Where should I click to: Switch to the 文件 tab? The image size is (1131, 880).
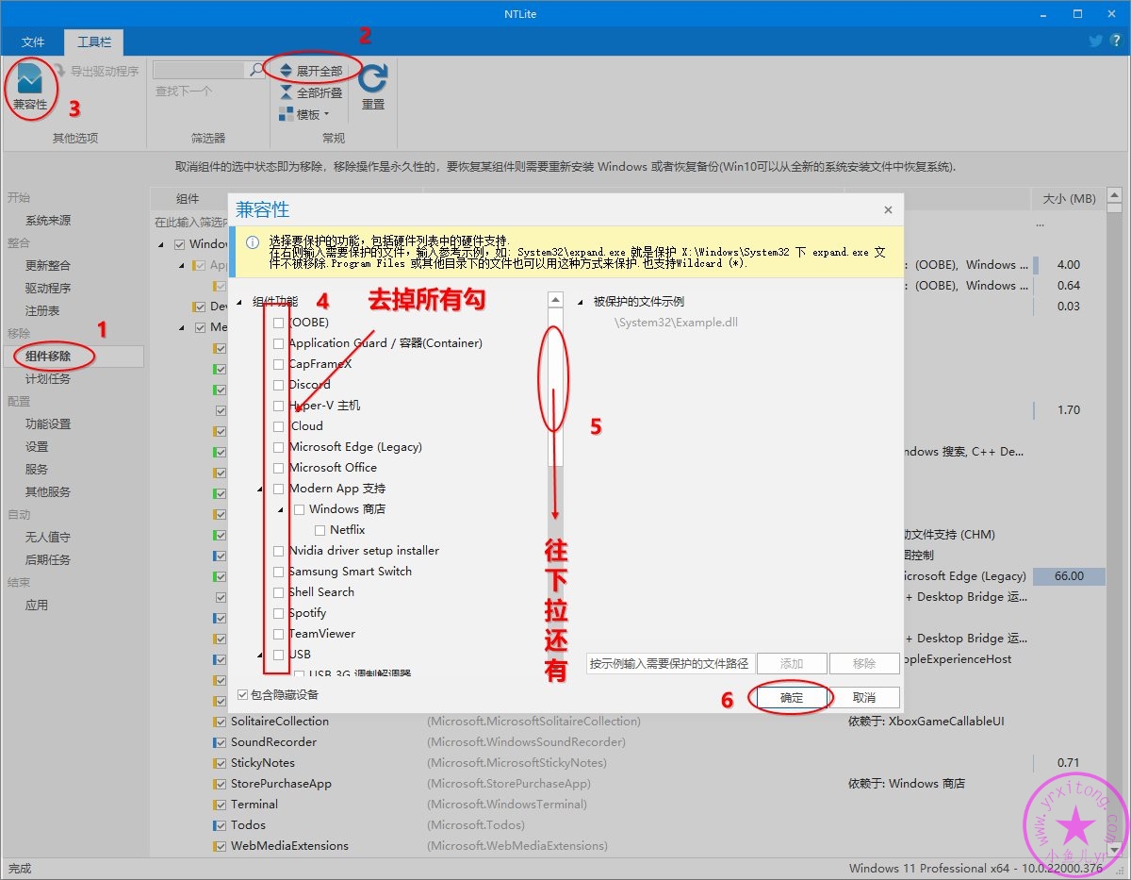pyautogui.click(x=33, y=42)
